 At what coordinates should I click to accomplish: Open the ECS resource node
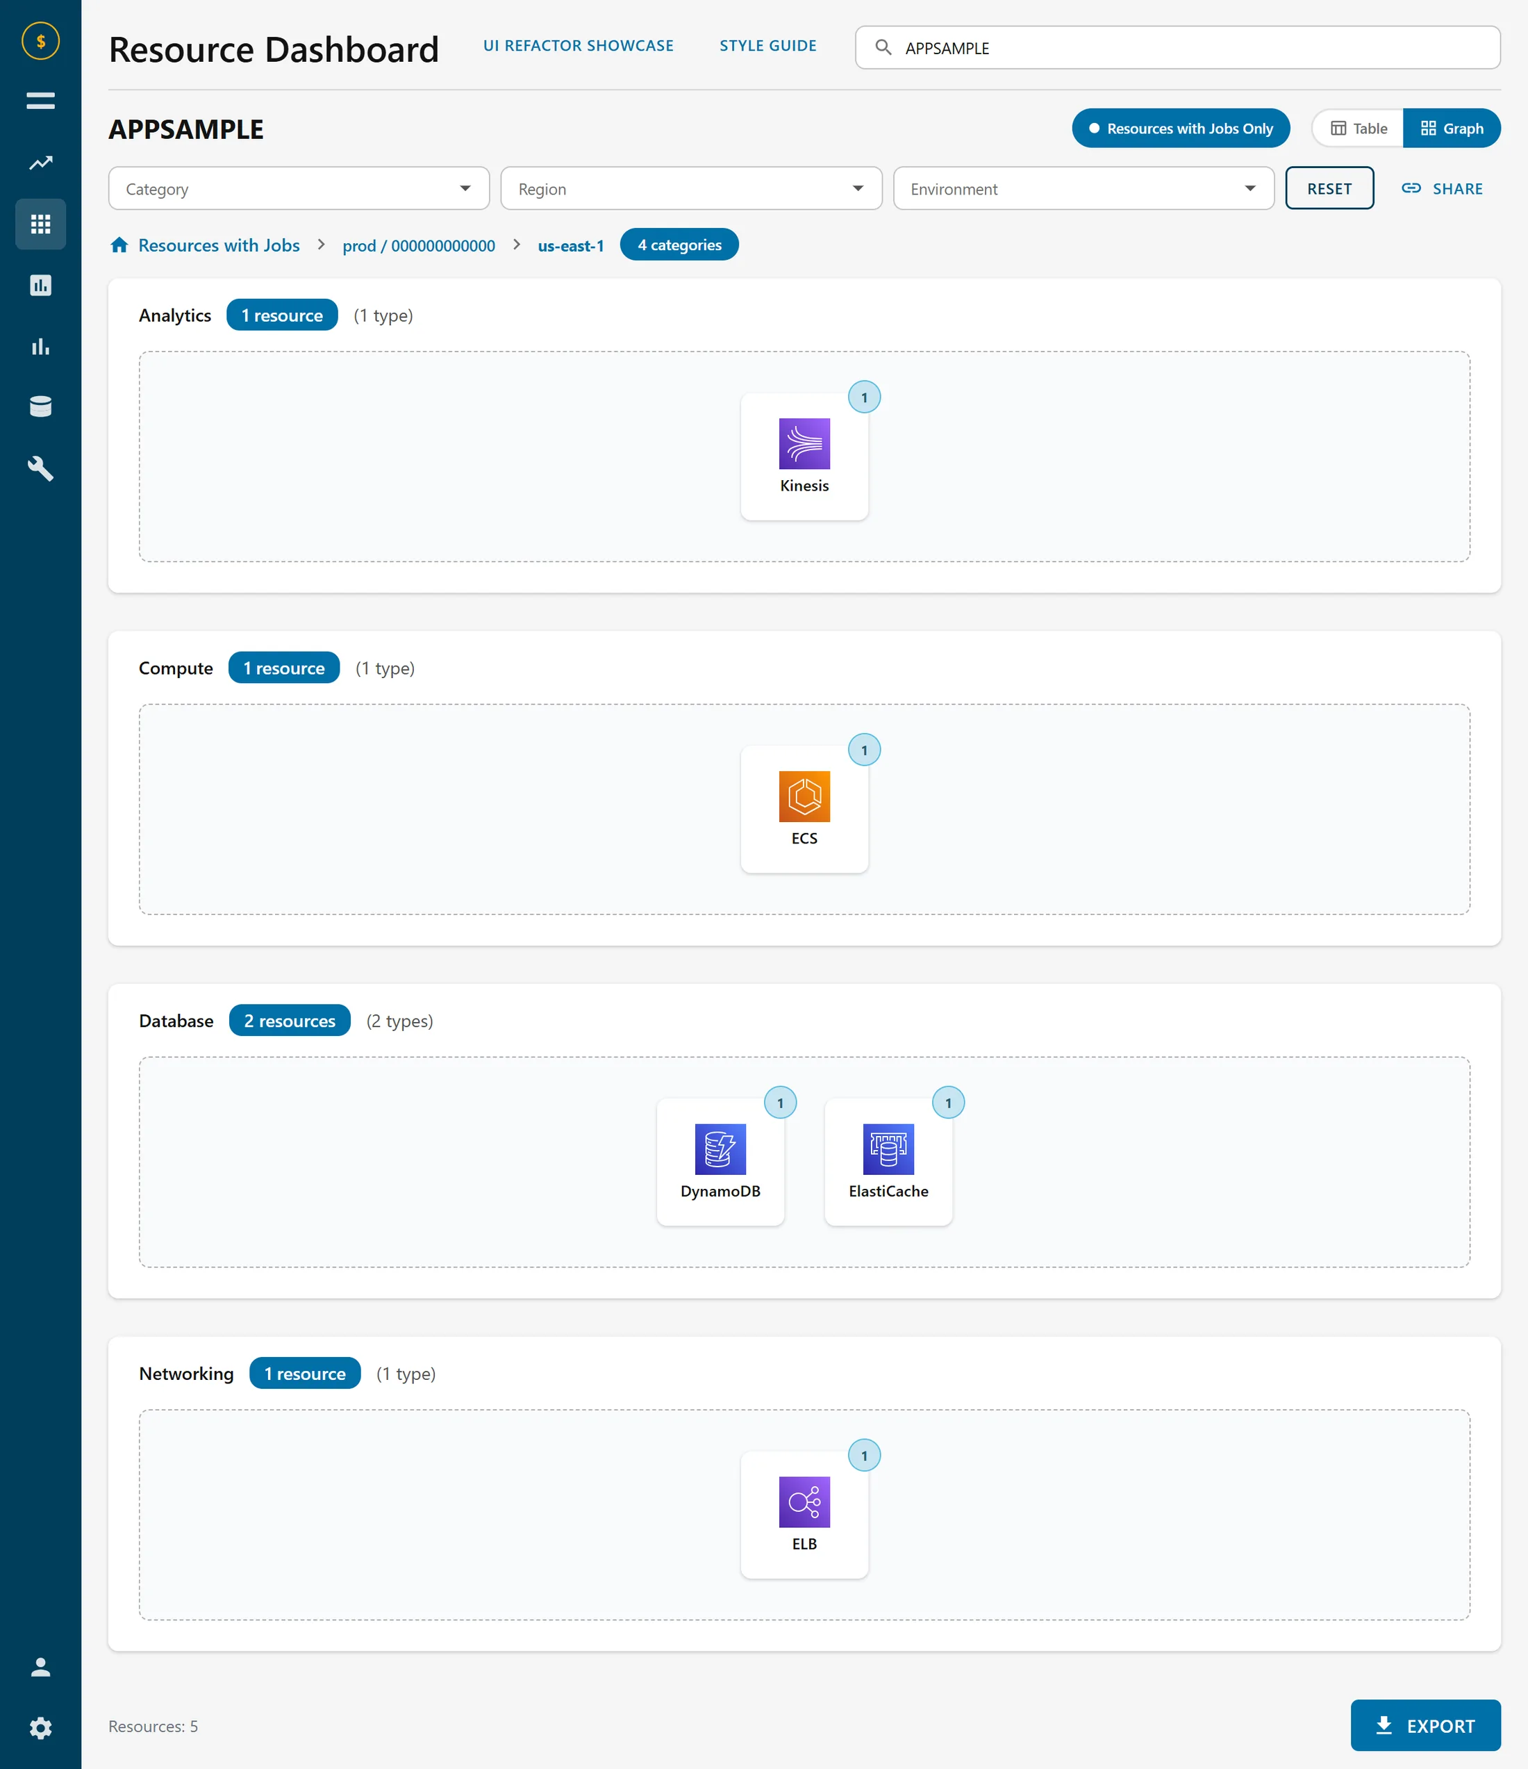[x=804, y=809]
